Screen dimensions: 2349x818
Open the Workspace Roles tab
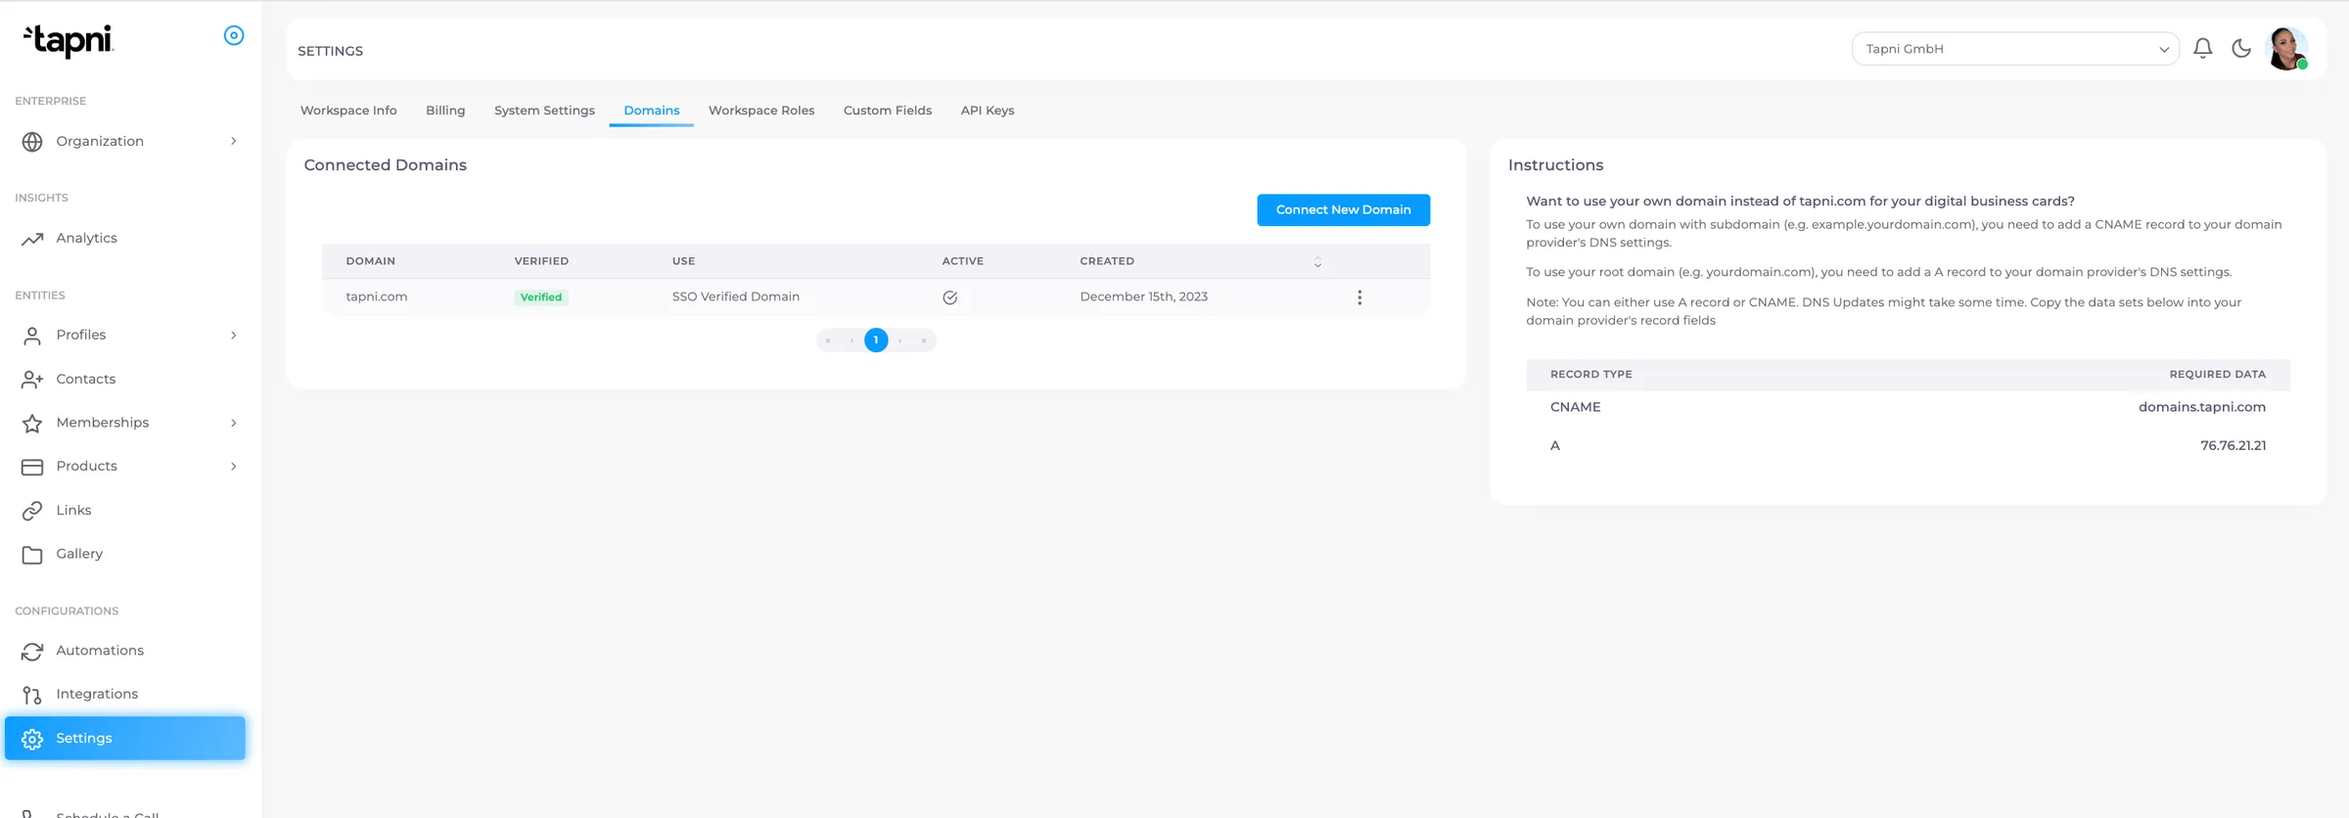[761, 111]
